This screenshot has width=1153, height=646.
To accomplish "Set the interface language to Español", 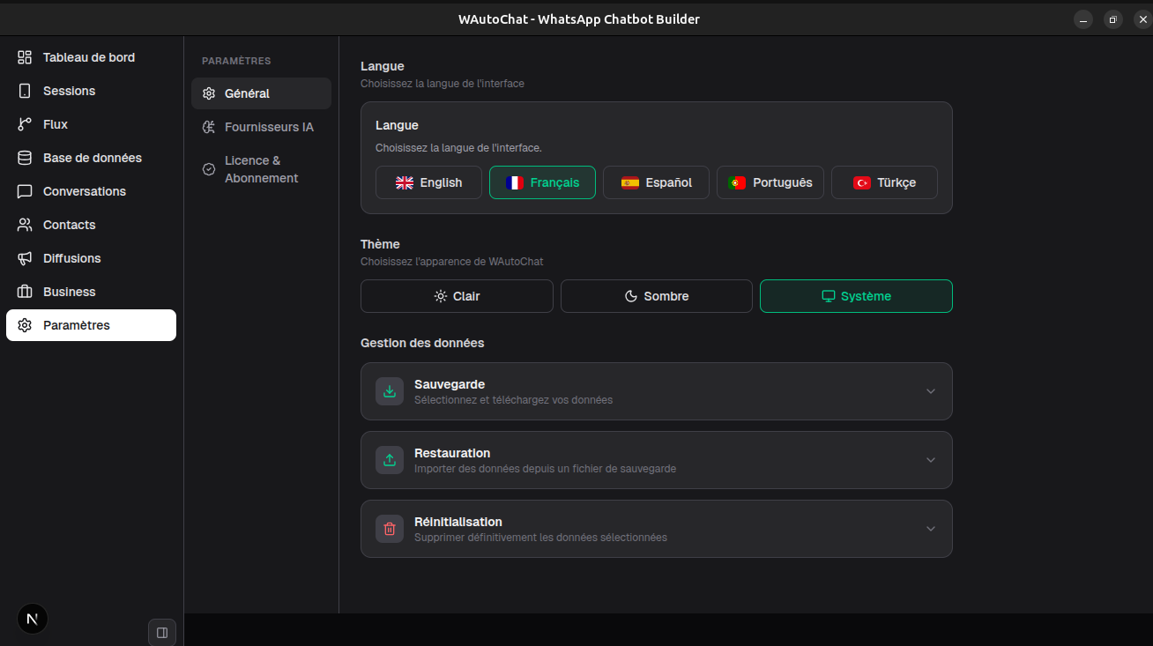I will (656, 182).
